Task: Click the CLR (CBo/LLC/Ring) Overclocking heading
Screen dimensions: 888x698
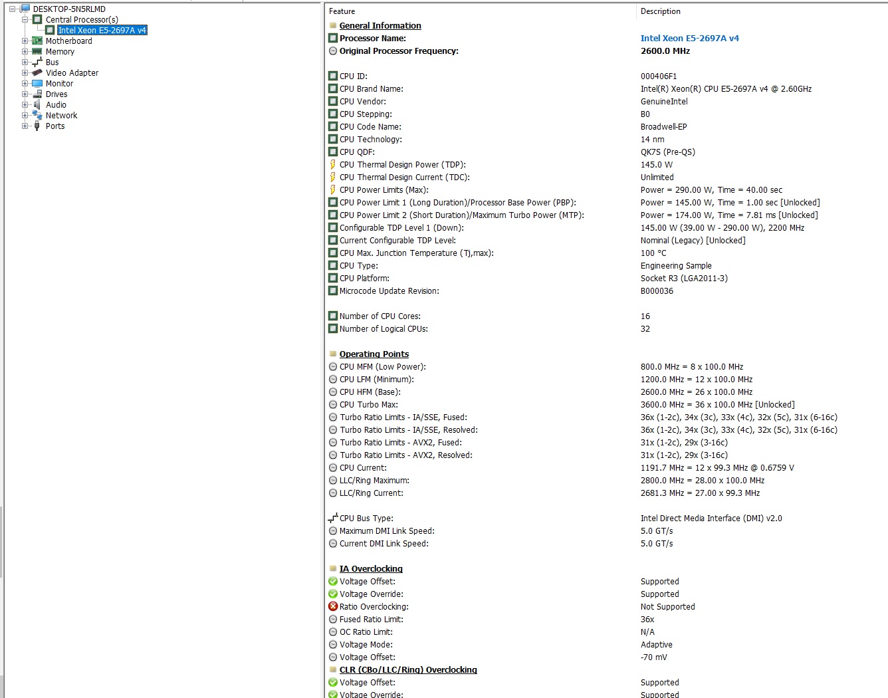Action: pos(408,670)
